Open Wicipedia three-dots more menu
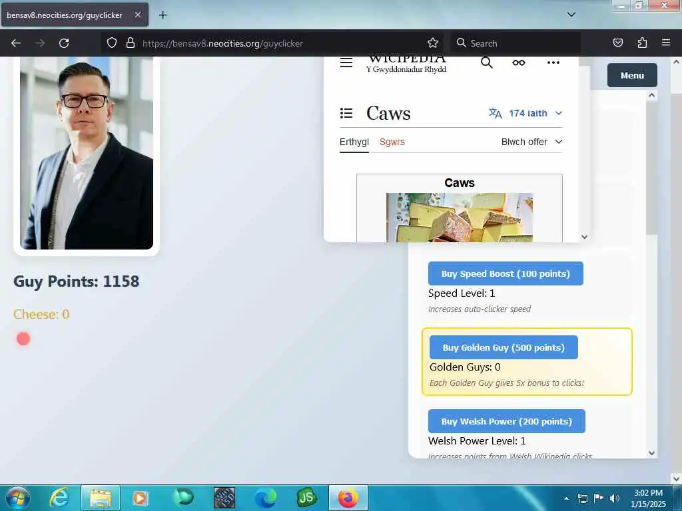The width and height of the screenshot is (682, 511). point(553,63)
